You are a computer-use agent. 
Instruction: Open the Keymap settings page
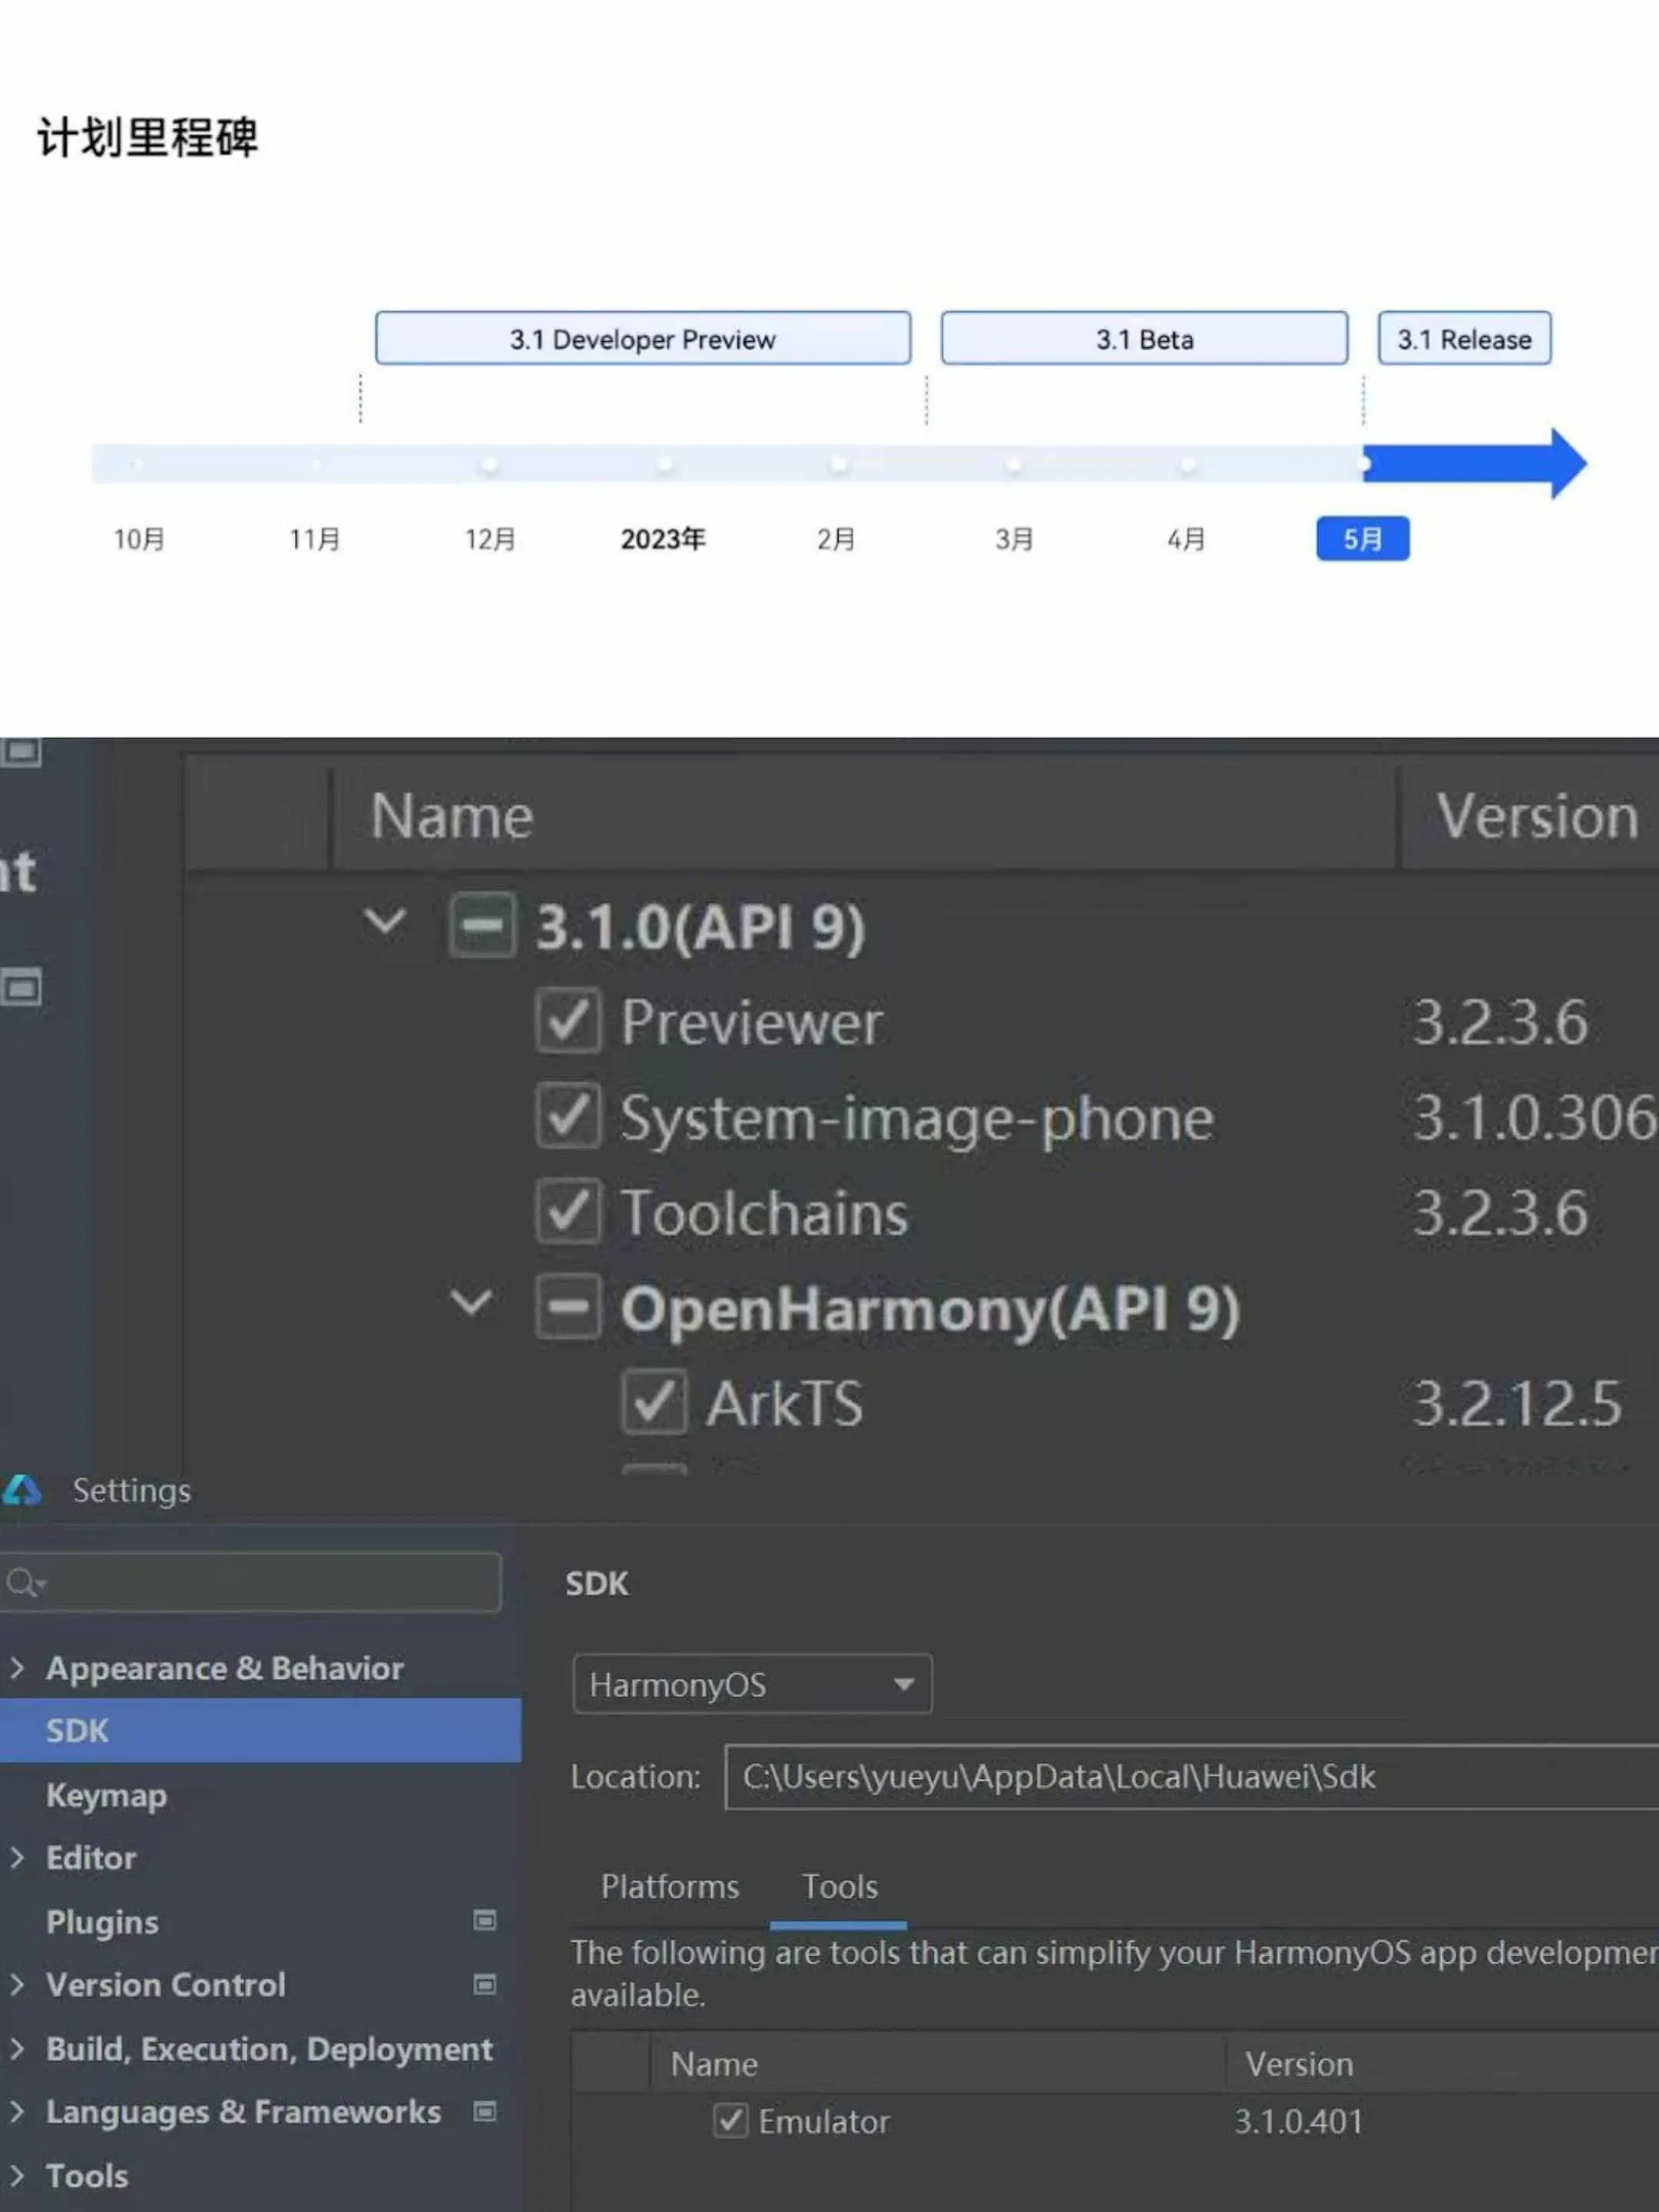pyautogui.click(x=106, y=1795)
